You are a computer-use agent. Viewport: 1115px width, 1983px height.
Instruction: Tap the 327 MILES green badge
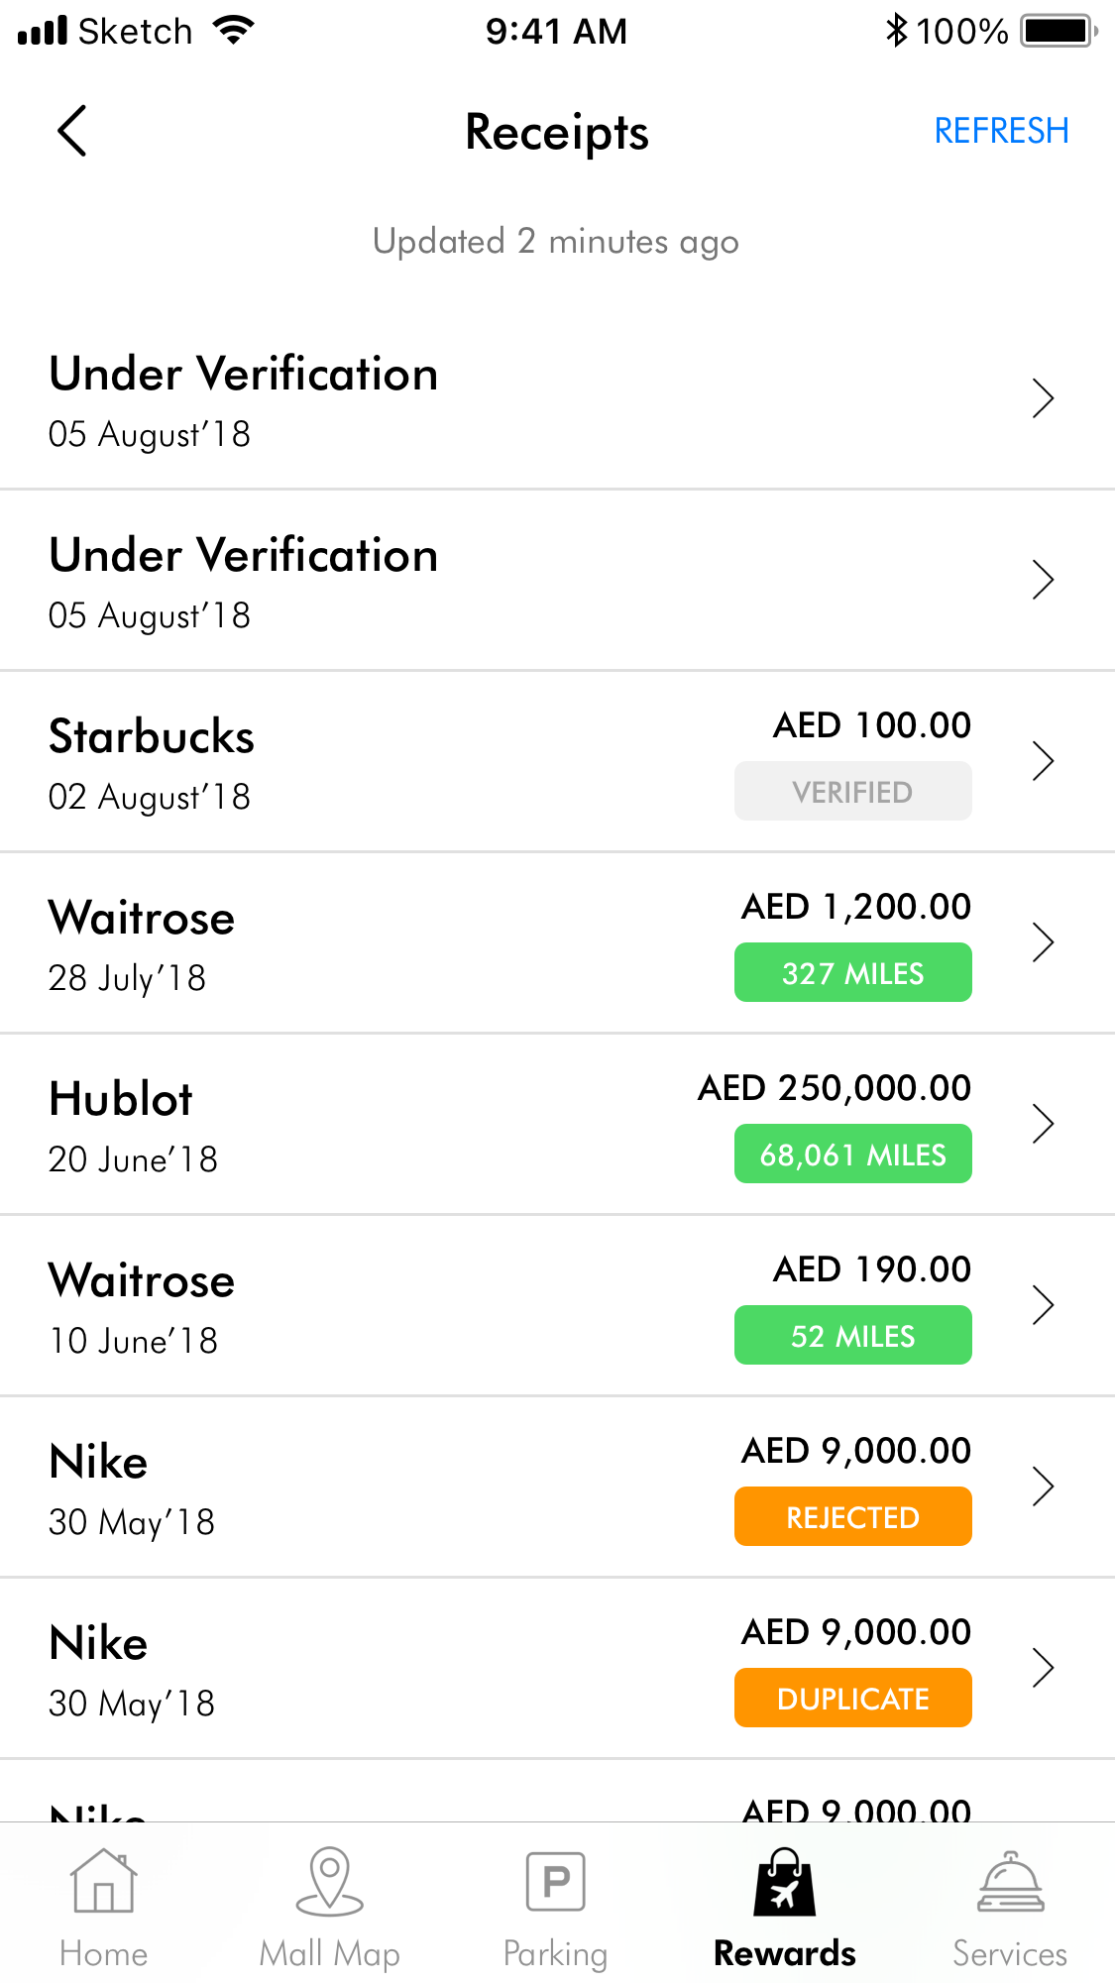[x=852, y=972]
